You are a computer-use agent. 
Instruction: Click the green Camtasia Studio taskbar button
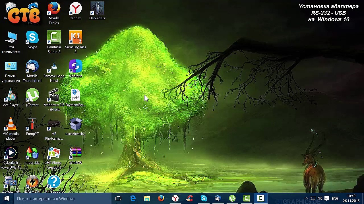tap(246, 199)
